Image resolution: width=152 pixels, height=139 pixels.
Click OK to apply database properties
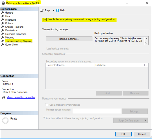[x=123, y=134]
